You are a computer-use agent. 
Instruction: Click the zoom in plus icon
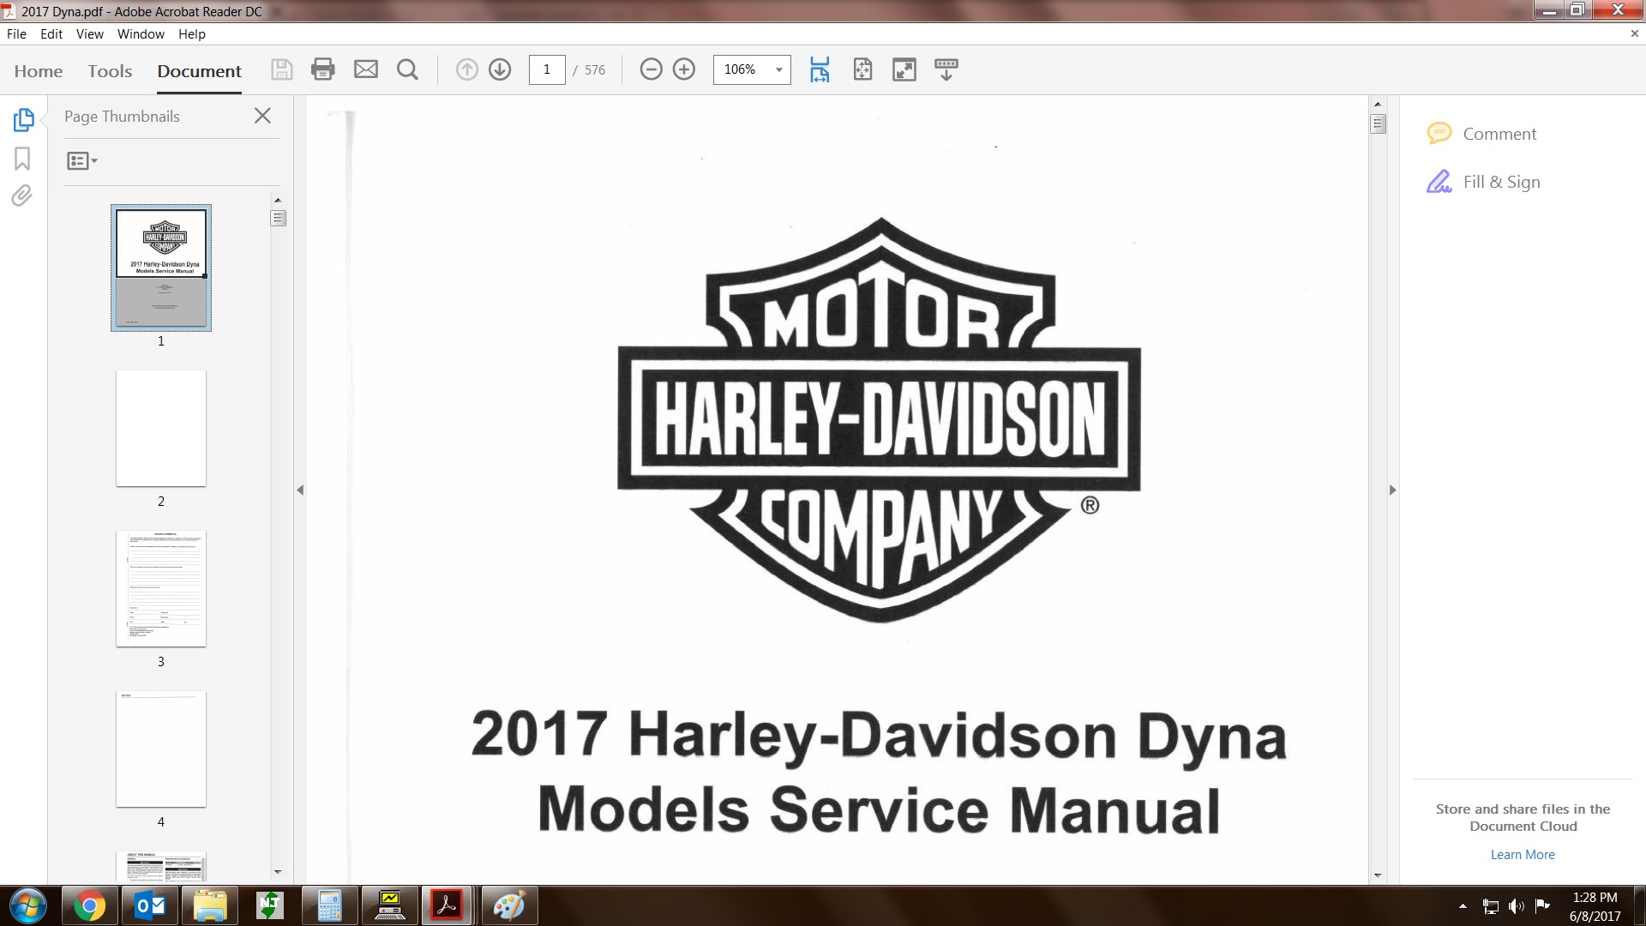[684, 69]
